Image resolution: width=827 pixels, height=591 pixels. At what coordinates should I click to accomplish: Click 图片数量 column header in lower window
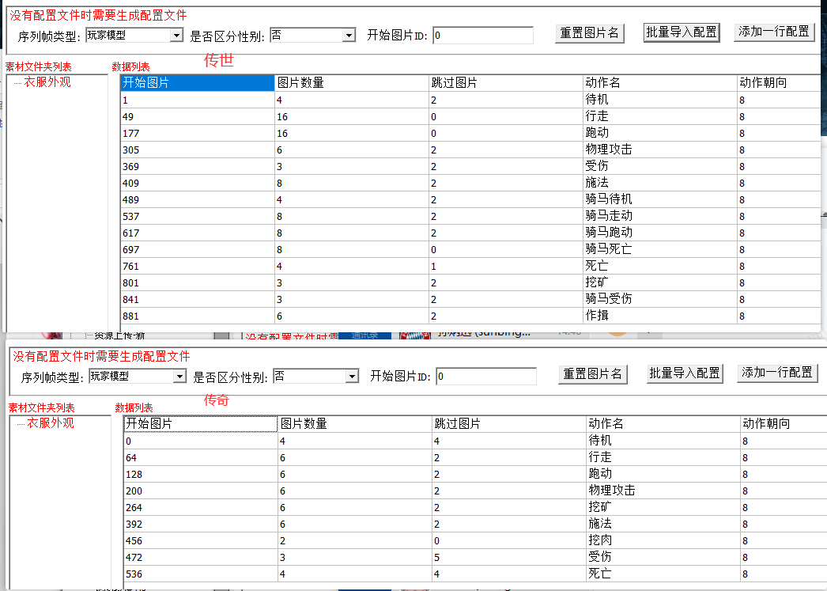tap(355, 424)
